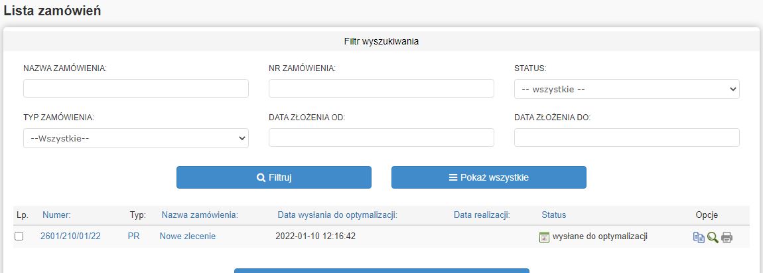Open the STATUS dropdown
The image size is (763, 273).
[626, 89]
